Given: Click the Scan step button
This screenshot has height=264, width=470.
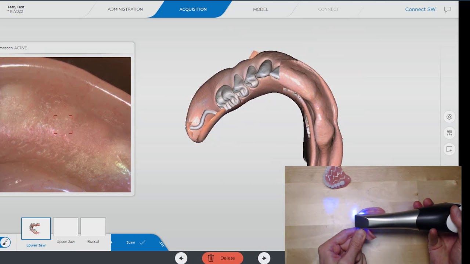Looking at the screenshot, I should click(135, 242).
